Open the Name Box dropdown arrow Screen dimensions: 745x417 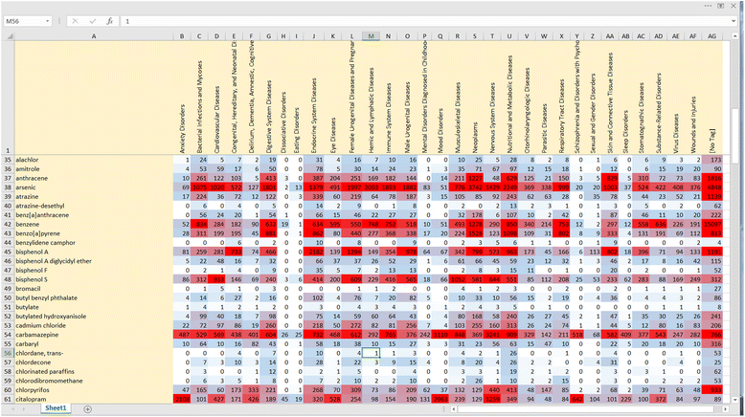tap(48, 20)
